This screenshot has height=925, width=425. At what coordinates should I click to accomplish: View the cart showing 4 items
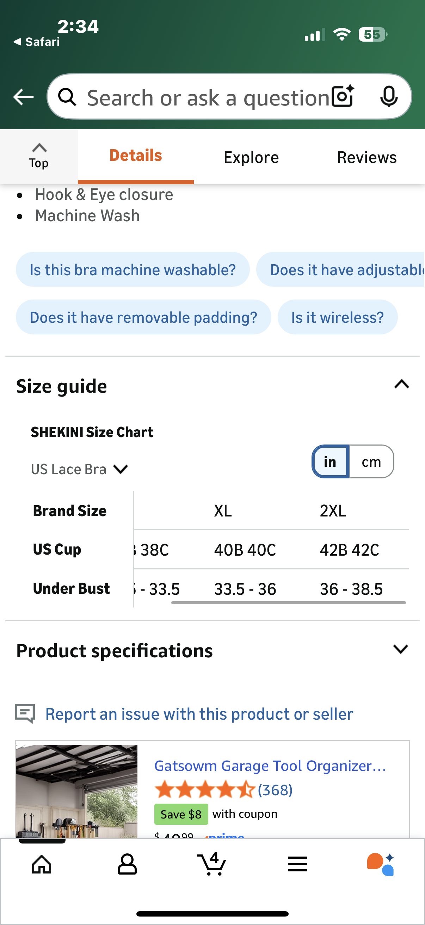coord(212,864)
